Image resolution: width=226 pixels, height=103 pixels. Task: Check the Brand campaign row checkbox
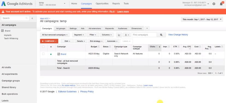tap(43, 54)
